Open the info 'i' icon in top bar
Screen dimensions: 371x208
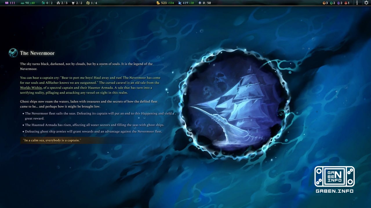pos(357,3)
